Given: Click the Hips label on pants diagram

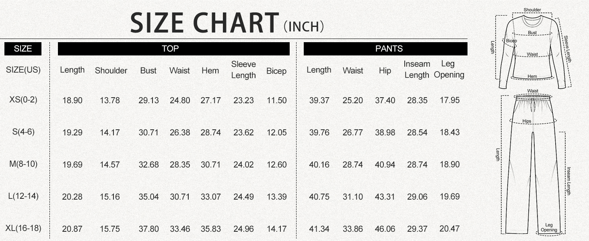Looking at the screenshot, I should 527,121.
